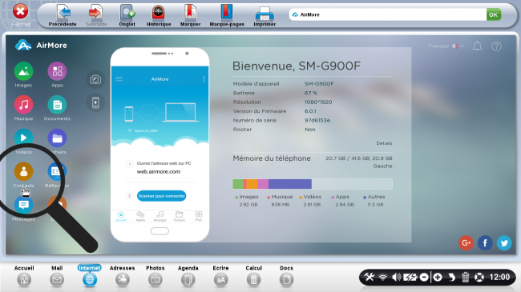This screenshot has height=292, width=521.
Task: Mute sound with the speaker icon
Action: [396, 277]
